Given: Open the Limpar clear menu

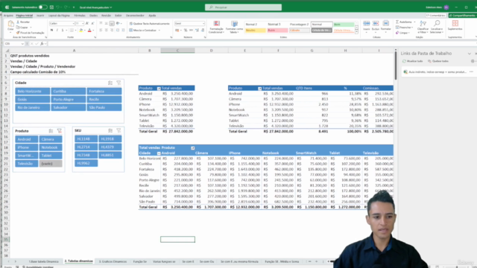Looking at the screenshot, I should coord(402,33).
